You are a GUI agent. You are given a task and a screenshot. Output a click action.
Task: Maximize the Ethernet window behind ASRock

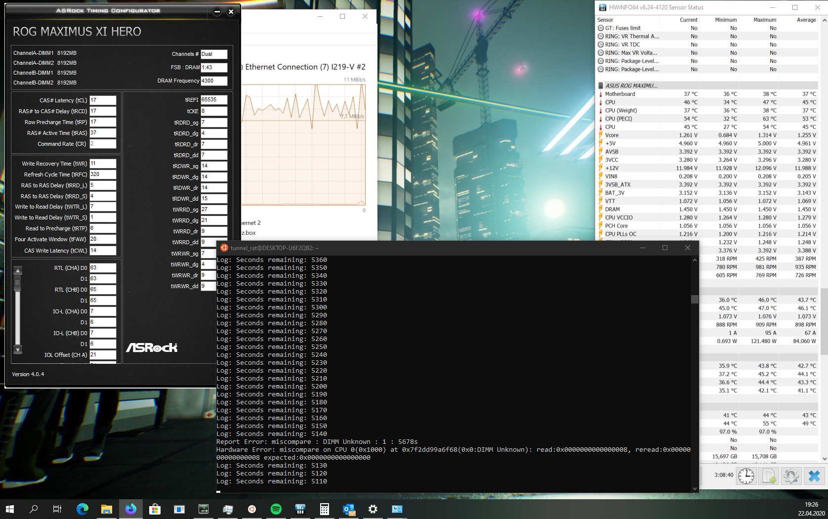[x=342, y=16]
